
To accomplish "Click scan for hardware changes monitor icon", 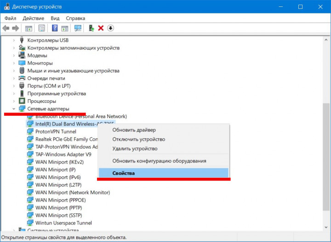I will tap(78, 28).
